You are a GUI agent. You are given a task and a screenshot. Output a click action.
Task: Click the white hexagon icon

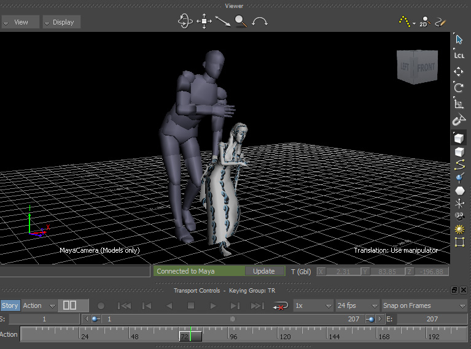pyautogui.click(x=459, y=191)
